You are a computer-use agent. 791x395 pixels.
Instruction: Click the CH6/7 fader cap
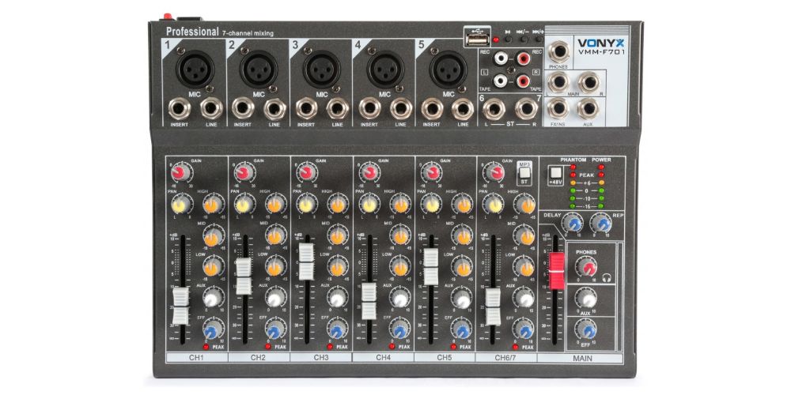click(494, 307)
